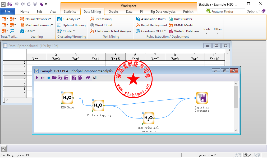Switch to the Statistics ribbon tab
The image size is (267, 158).
tap(70, 12)
